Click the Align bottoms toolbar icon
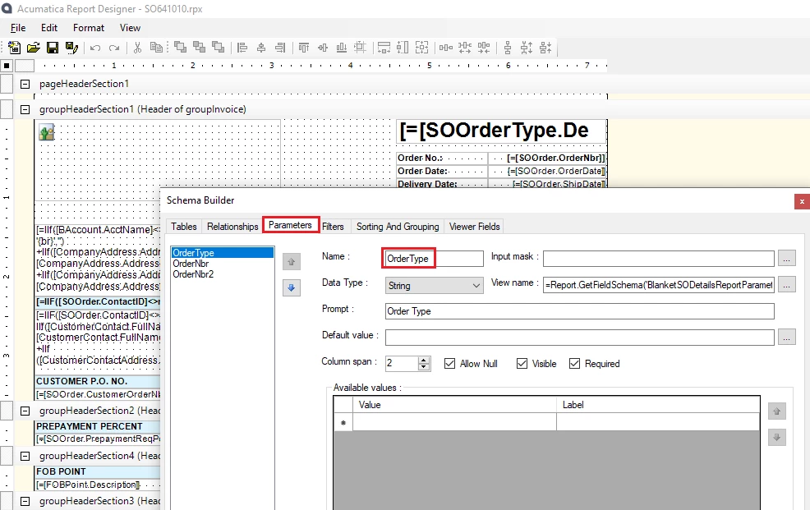The height and width of the screenshot is (510, 810). 342,48
